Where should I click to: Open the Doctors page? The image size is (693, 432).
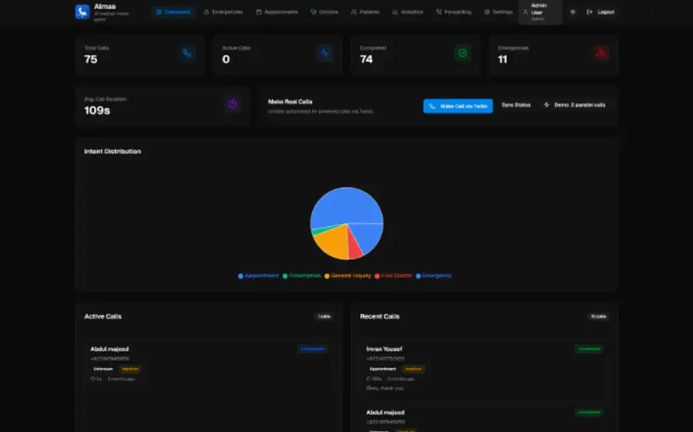tap(324, 12)
